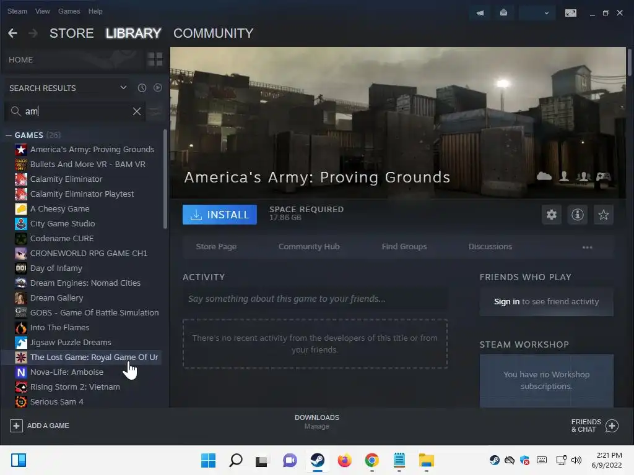Screen dimensions: 634x475
Task: Click the Add a Game plus icon
Action: [16, 426]
